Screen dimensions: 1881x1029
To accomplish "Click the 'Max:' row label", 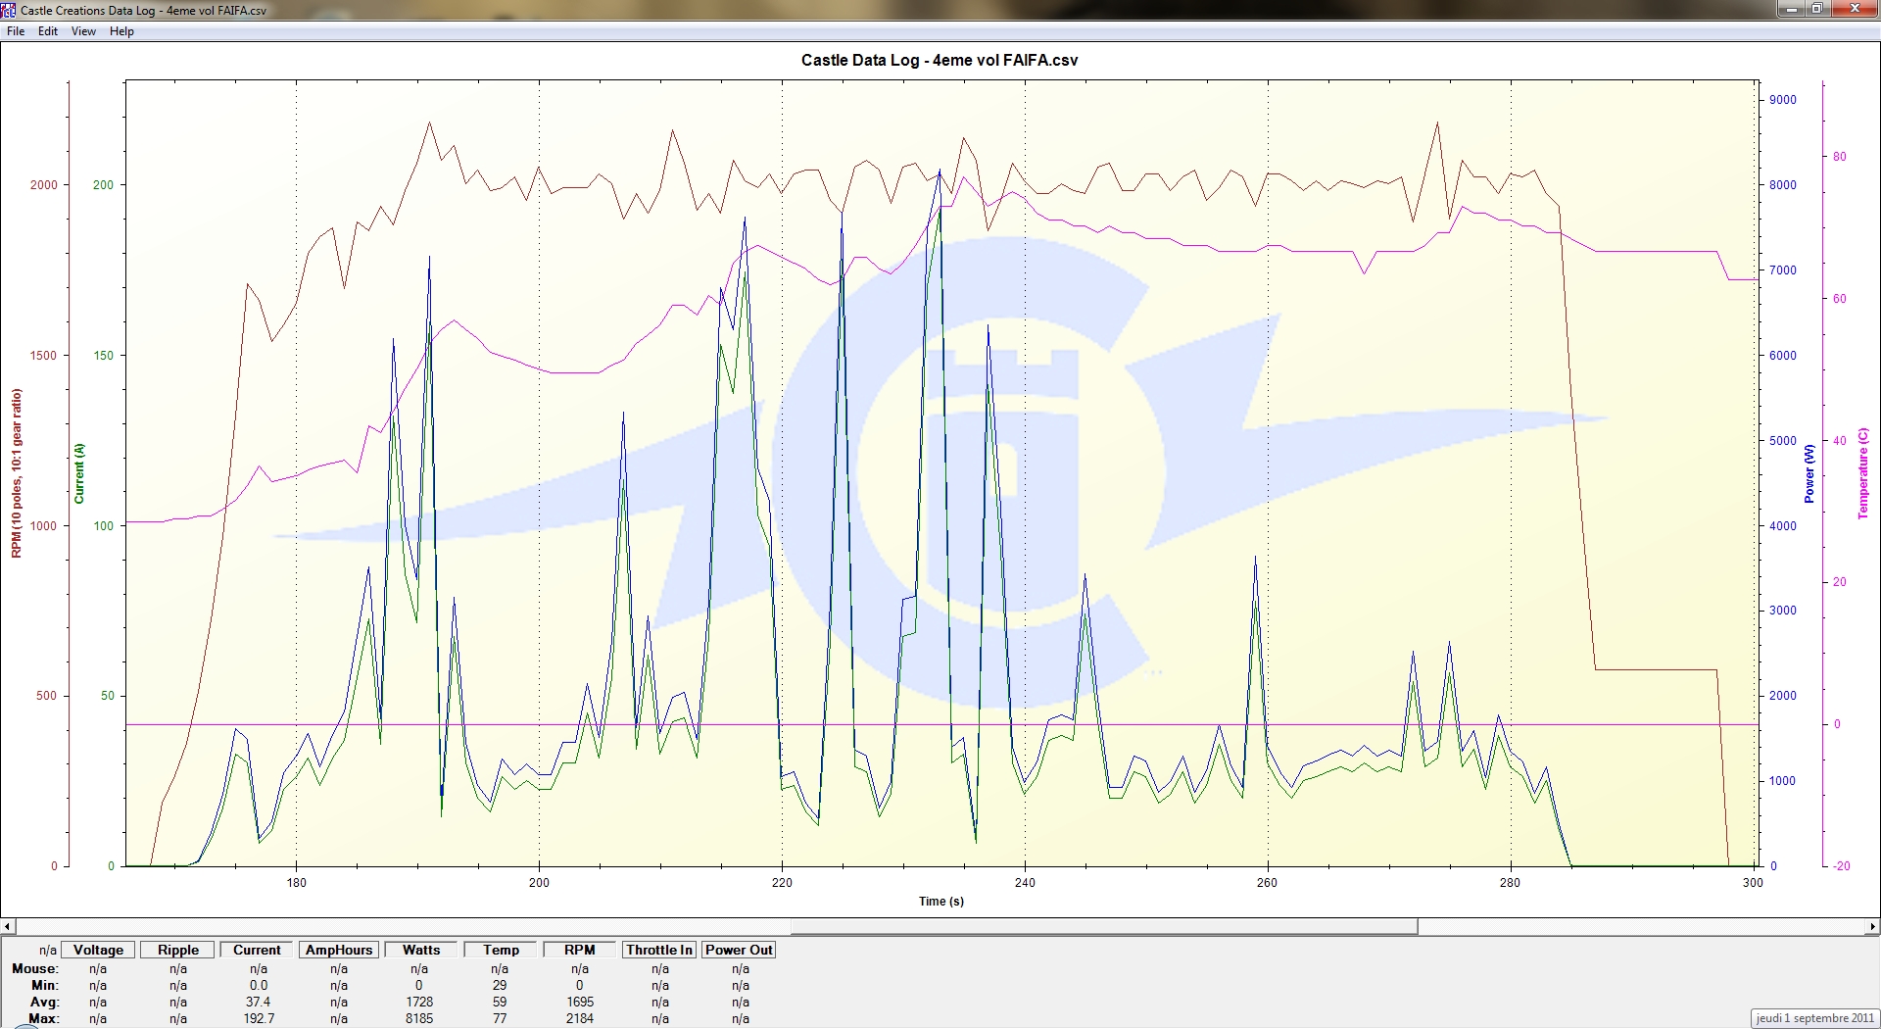I will (x=44, y=1019).
